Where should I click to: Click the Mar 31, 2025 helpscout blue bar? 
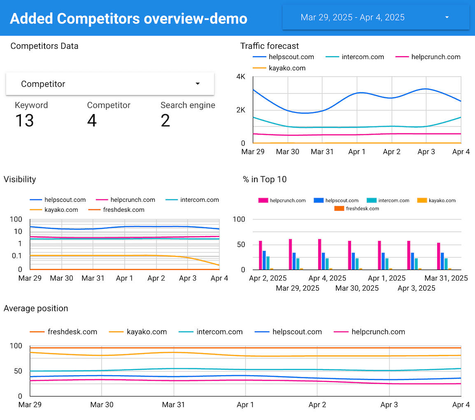(x=442, y=261)
